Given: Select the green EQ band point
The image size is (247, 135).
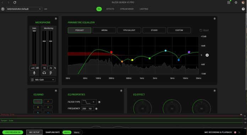Looking at the screenshot, I should point(149,58).
